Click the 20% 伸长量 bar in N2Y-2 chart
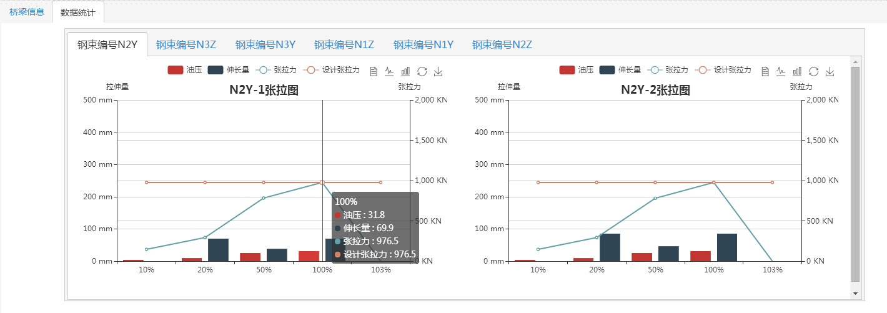887x313 pixels. click(610, 247)
